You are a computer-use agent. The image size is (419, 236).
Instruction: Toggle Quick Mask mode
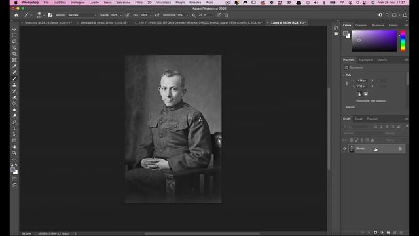(x=14, y=178)
